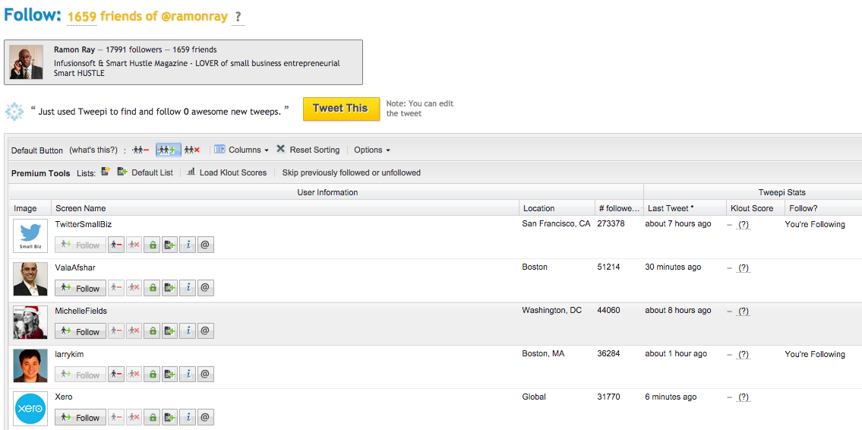Open the Options dropdown menu
Image resolution: width=862 pixels, height=430 pixels.
pos(372,150)
